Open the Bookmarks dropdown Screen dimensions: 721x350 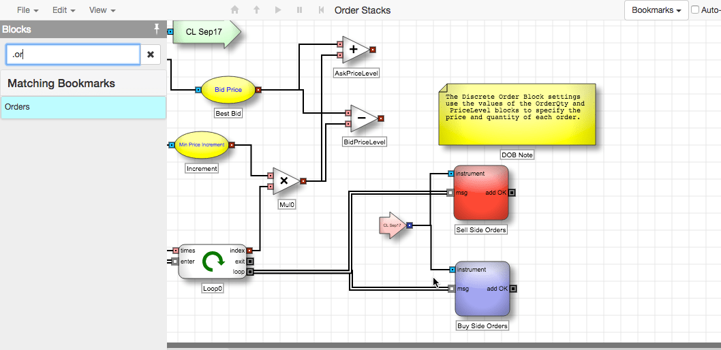click(x=656, y=10)
